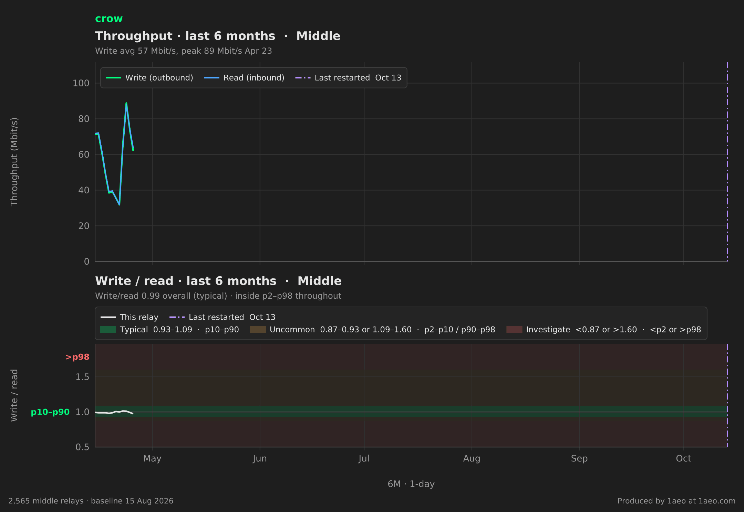This screenshot has height=512, width=744.
Task: Click the '100' throughput axis tick
Action: (81, 83)
